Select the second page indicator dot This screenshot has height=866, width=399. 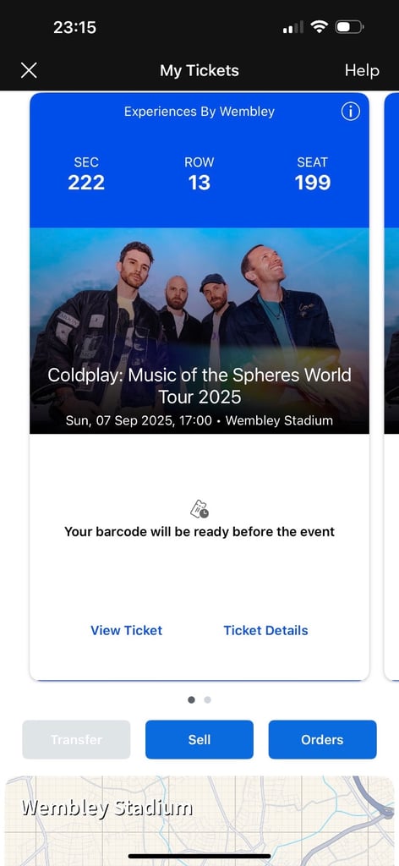point(207,699)
